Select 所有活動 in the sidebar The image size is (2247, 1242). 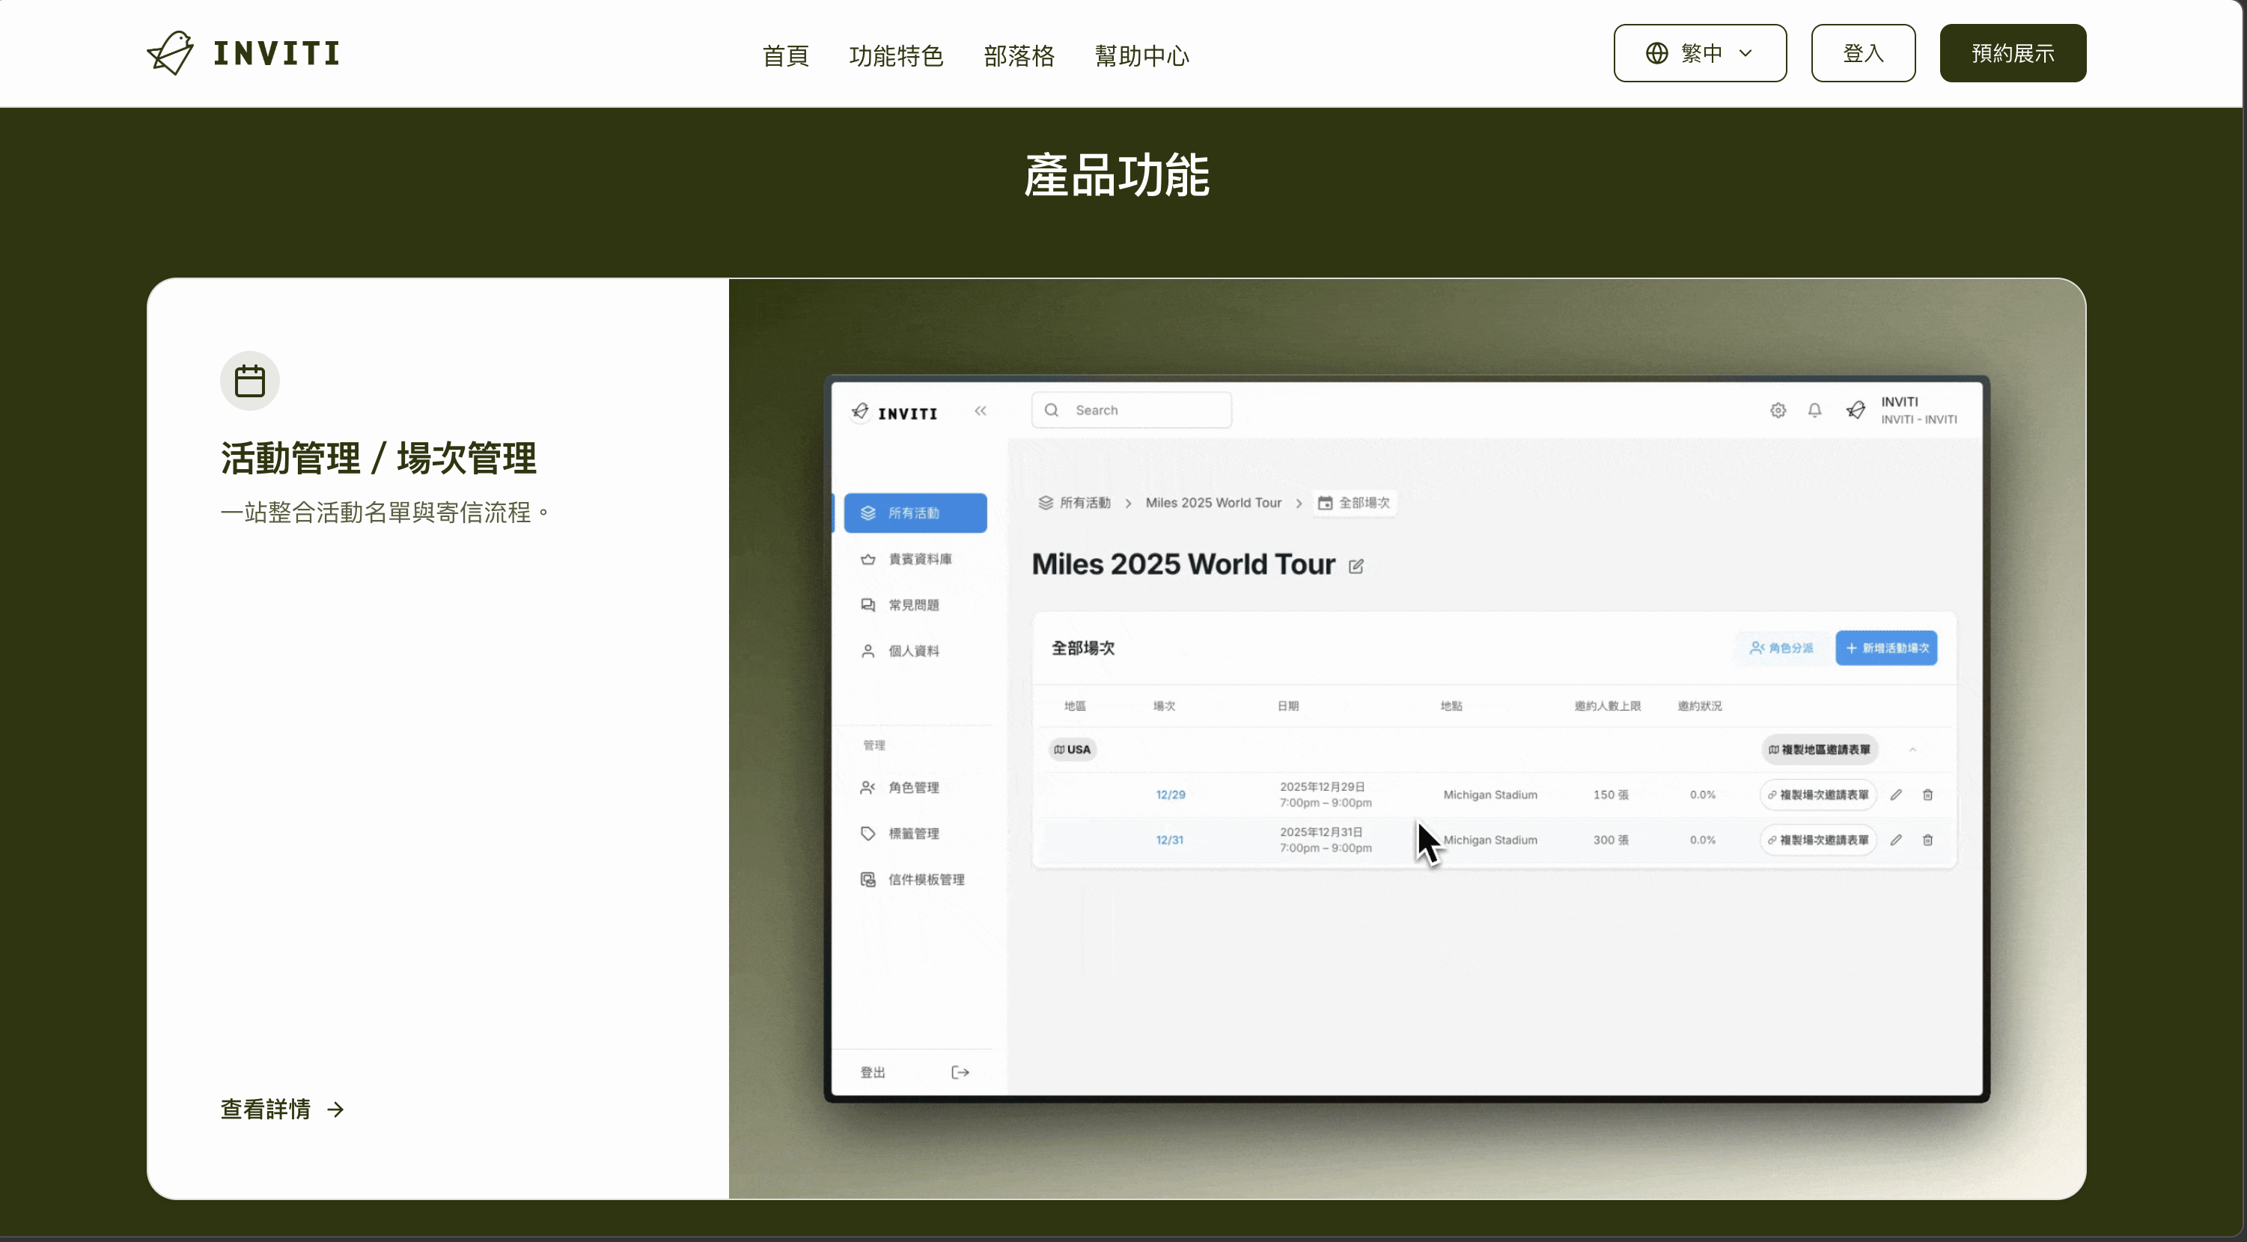pos(915,513)
